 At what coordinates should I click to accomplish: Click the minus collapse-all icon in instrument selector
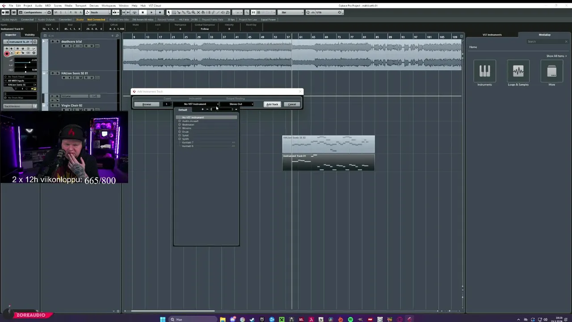207,110
